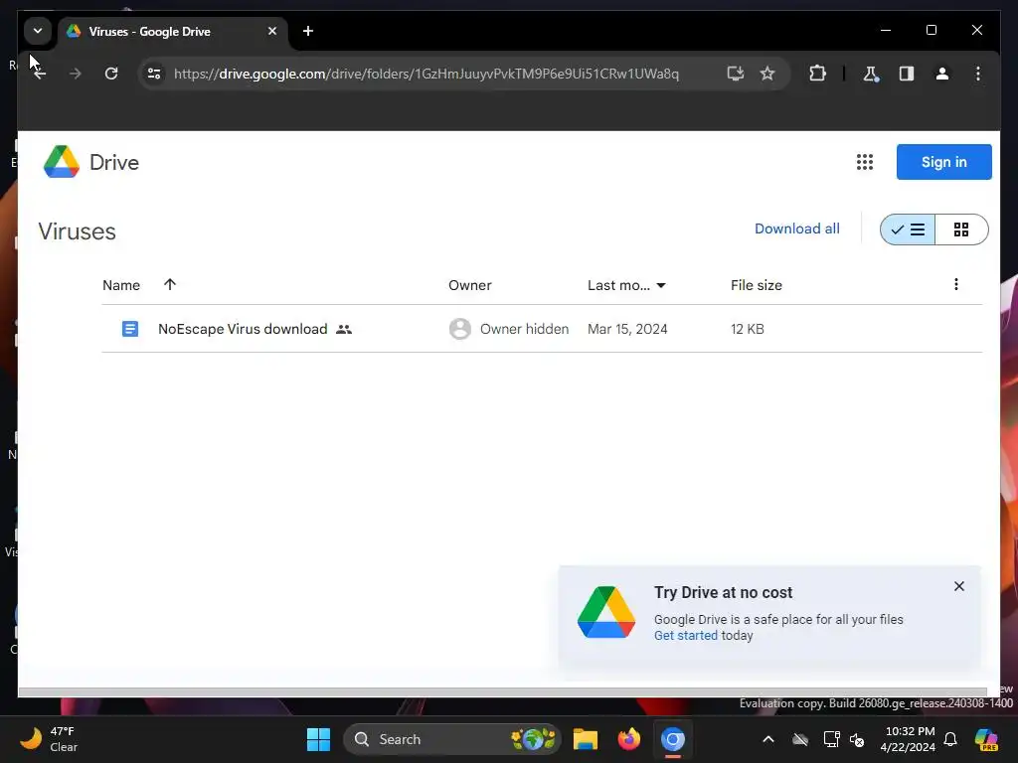The width and height of the screenshot is (1018, 763).
Task: Open the clock showing 10:32 PM
Action: (x=908, y=739)
